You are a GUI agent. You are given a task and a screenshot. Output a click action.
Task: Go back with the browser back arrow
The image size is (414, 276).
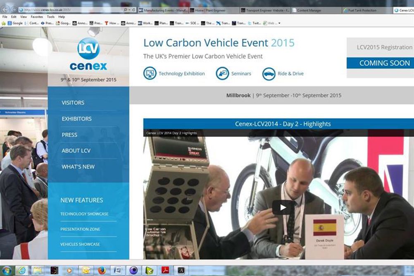(x=5, y=10)
